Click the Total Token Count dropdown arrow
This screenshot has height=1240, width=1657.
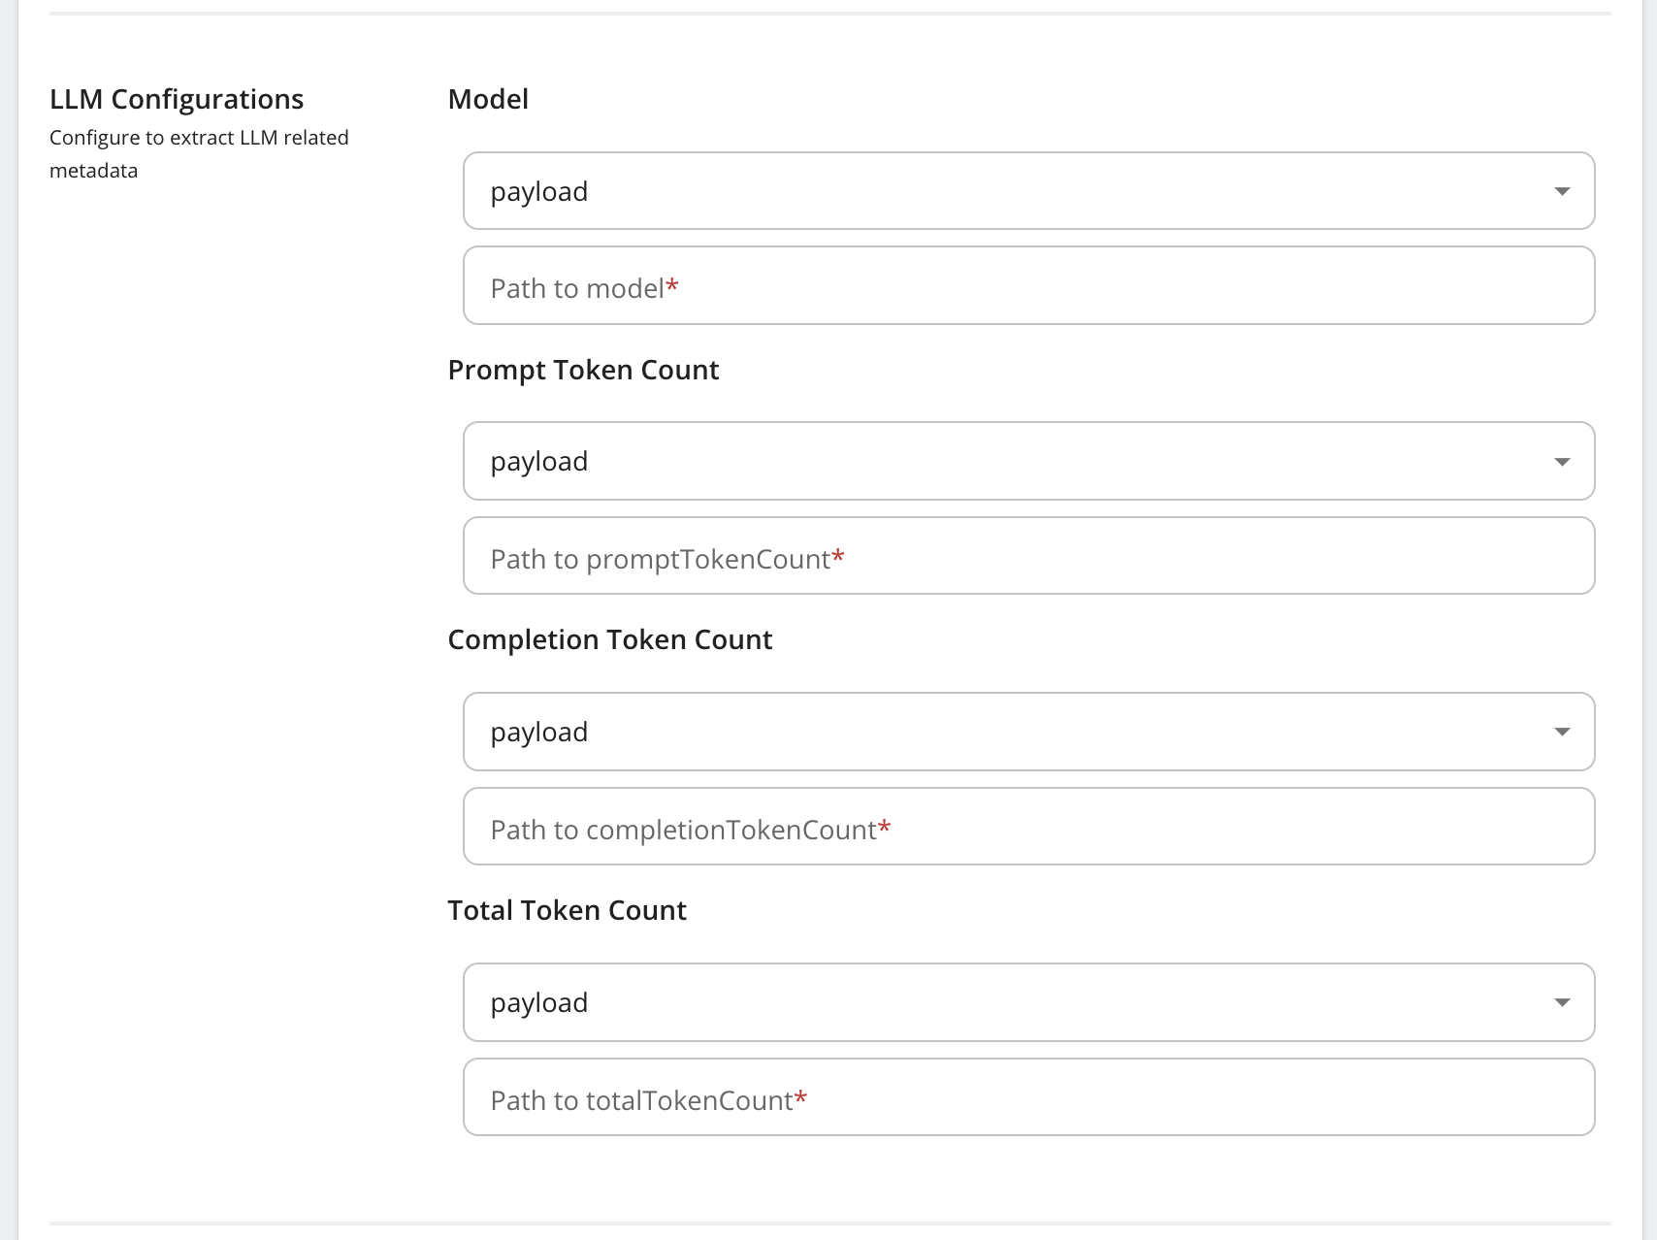[x=1562, y=1002]
